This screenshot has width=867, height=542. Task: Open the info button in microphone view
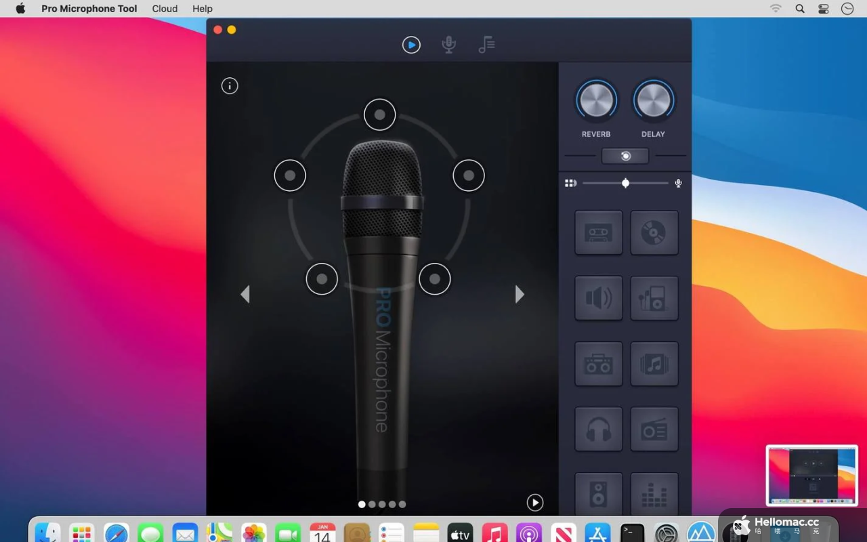230,86
